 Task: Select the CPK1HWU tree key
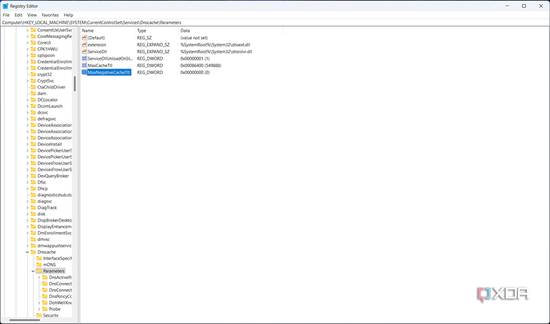[47, 49]
